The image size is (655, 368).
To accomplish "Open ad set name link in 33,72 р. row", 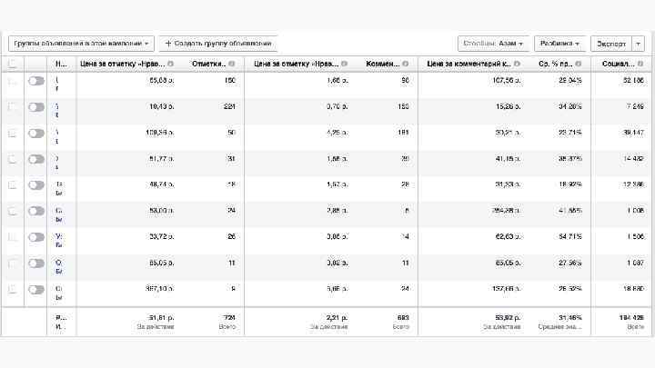I will [x=58, y=237].
